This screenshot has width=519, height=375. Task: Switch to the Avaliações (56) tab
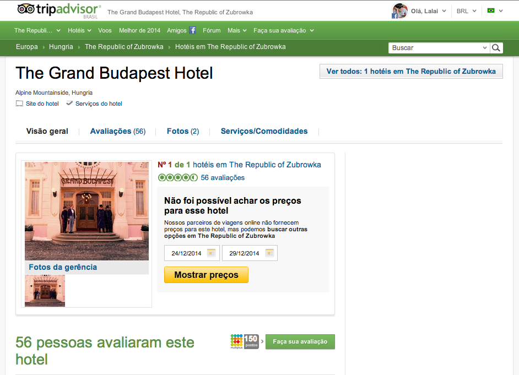pyautogui.click(x=118, y=131)
